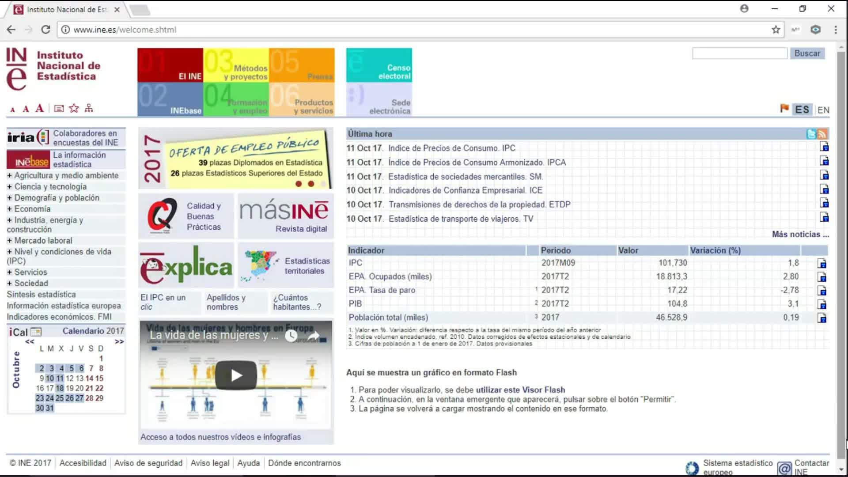Open 03 Métodos y proyectos tile

point(236,65)
